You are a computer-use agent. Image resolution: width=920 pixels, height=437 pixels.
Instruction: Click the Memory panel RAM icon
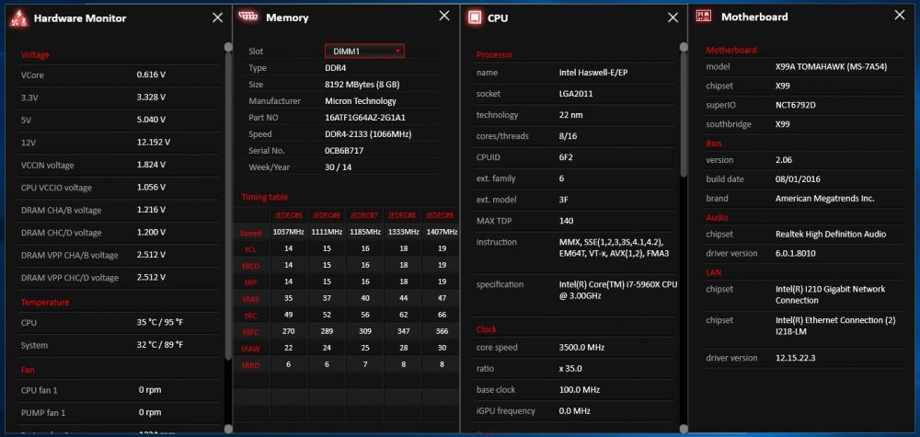point(248,17)
